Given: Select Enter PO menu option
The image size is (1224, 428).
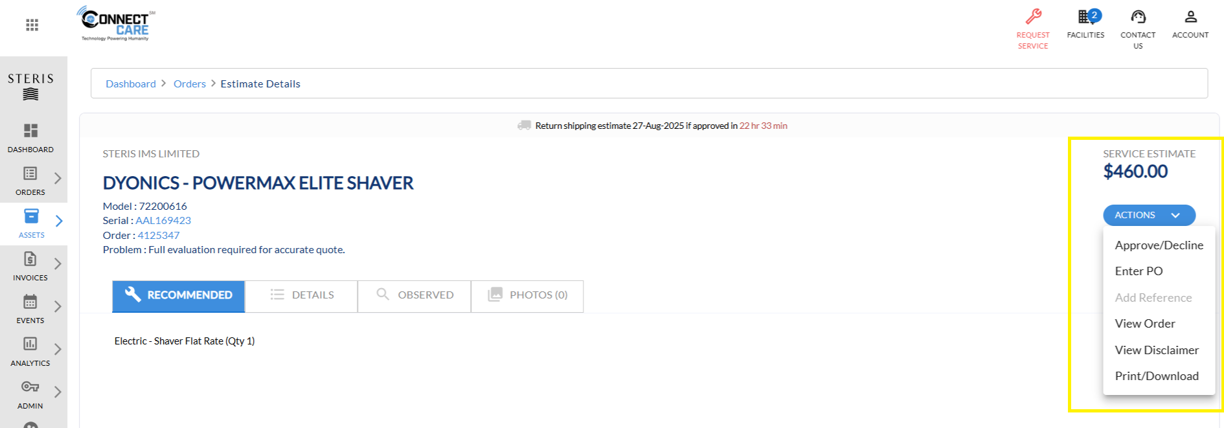Looking at the screenshot, I should tap(1139, 271).
